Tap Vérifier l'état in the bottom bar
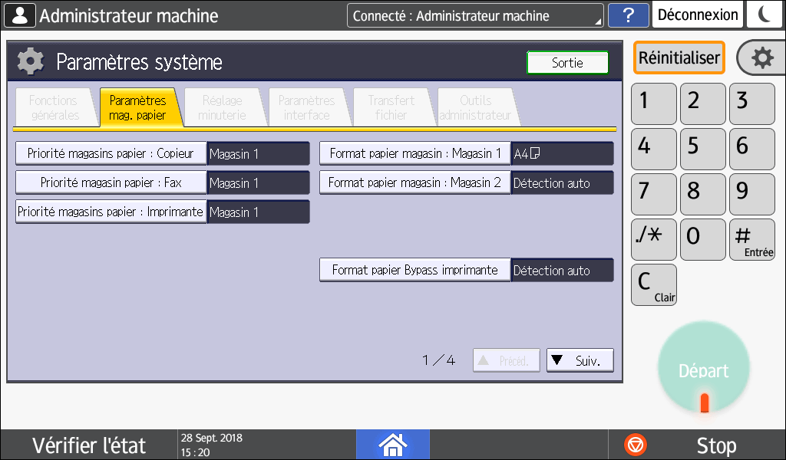This screenshot has width=786, height=460. [89, 445]
